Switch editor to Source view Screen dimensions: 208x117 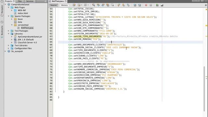(x=54, y=5)
